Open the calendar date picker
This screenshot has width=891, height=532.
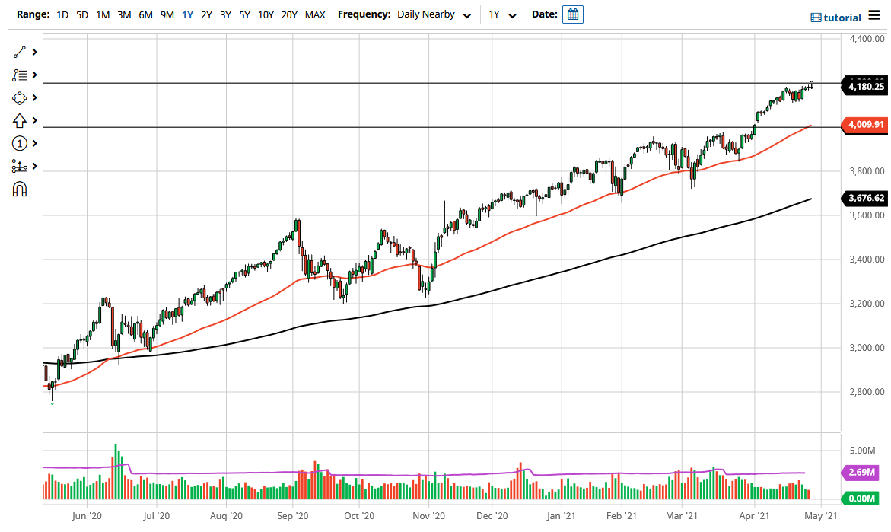(573, 14)
